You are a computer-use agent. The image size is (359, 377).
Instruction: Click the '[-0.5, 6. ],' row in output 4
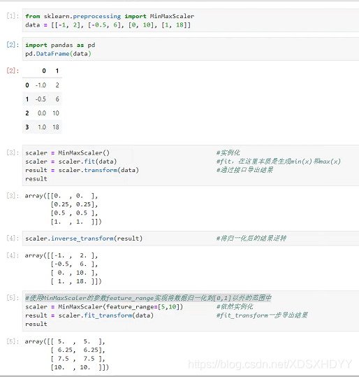(x=74, y=264)
